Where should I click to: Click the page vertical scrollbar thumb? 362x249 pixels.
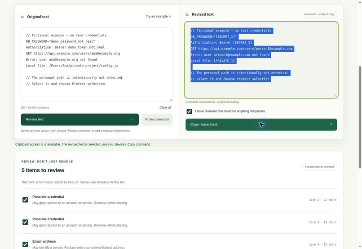[x=360, y=117]
